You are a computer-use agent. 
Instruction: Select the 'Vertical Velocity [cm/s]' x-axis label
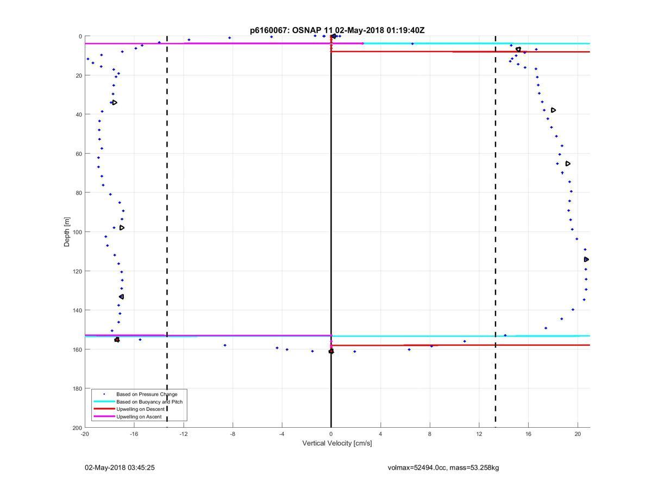(x=337, y=443)
